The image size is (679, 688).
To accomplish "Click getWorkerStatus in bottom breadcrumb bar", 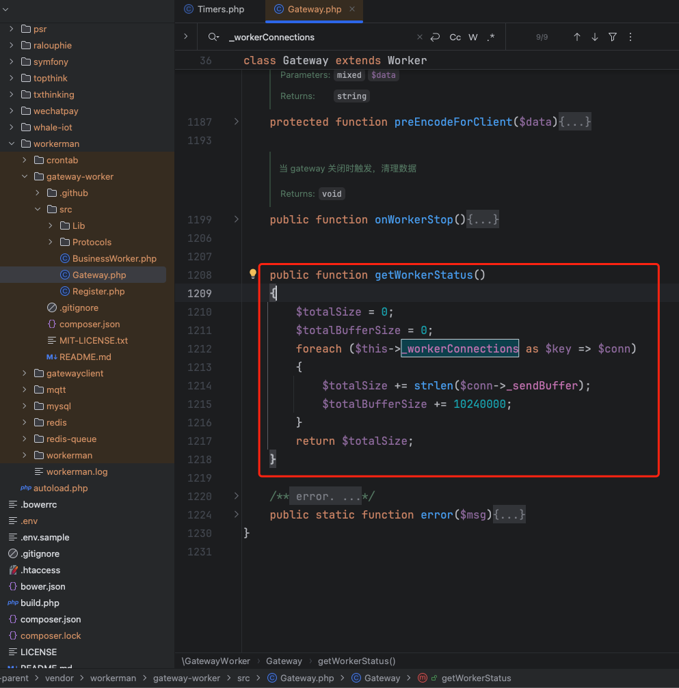I will pyautogui.click(x=476, y=678).
